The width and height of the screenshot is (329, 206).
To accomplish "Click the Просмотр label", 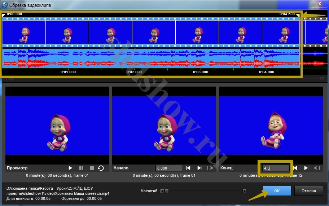I will point(17,168).
